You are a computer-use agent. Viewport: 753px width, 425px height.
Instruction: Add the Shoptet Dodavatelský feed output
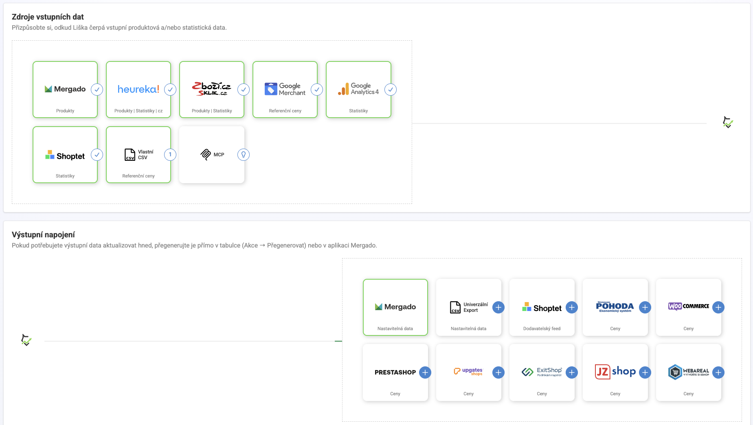(572, 307)
